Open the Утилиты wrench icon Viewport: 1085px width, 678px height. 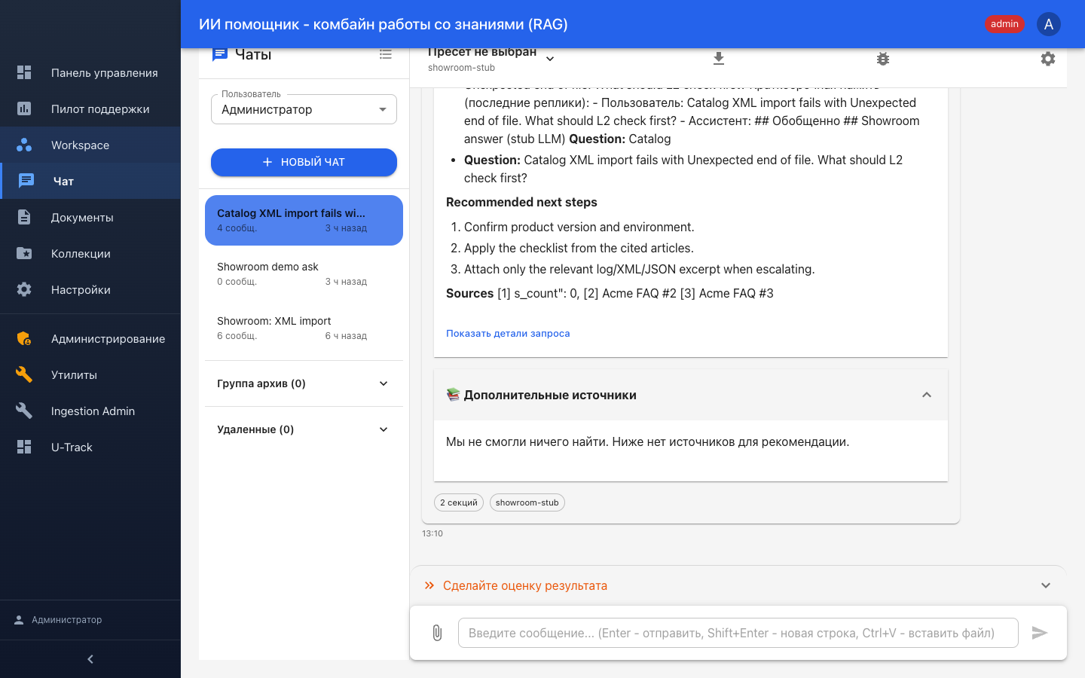(x=24, y=374)
